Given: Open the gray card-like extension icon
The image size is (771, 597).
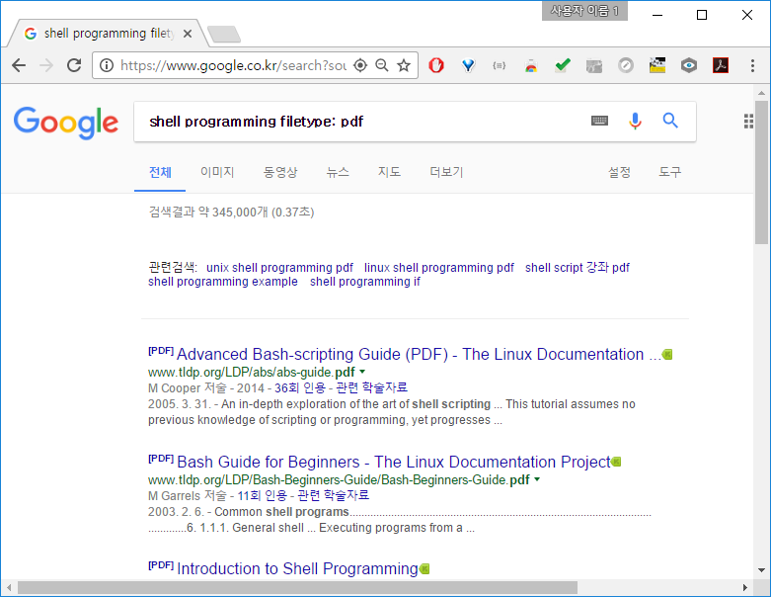Looking at the screenshot, I should click(594, 65).
